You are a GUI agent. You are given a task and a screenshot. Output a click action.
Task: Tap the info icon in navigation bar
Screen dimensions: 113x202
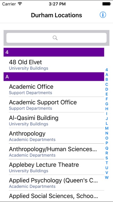pos(103,15)
